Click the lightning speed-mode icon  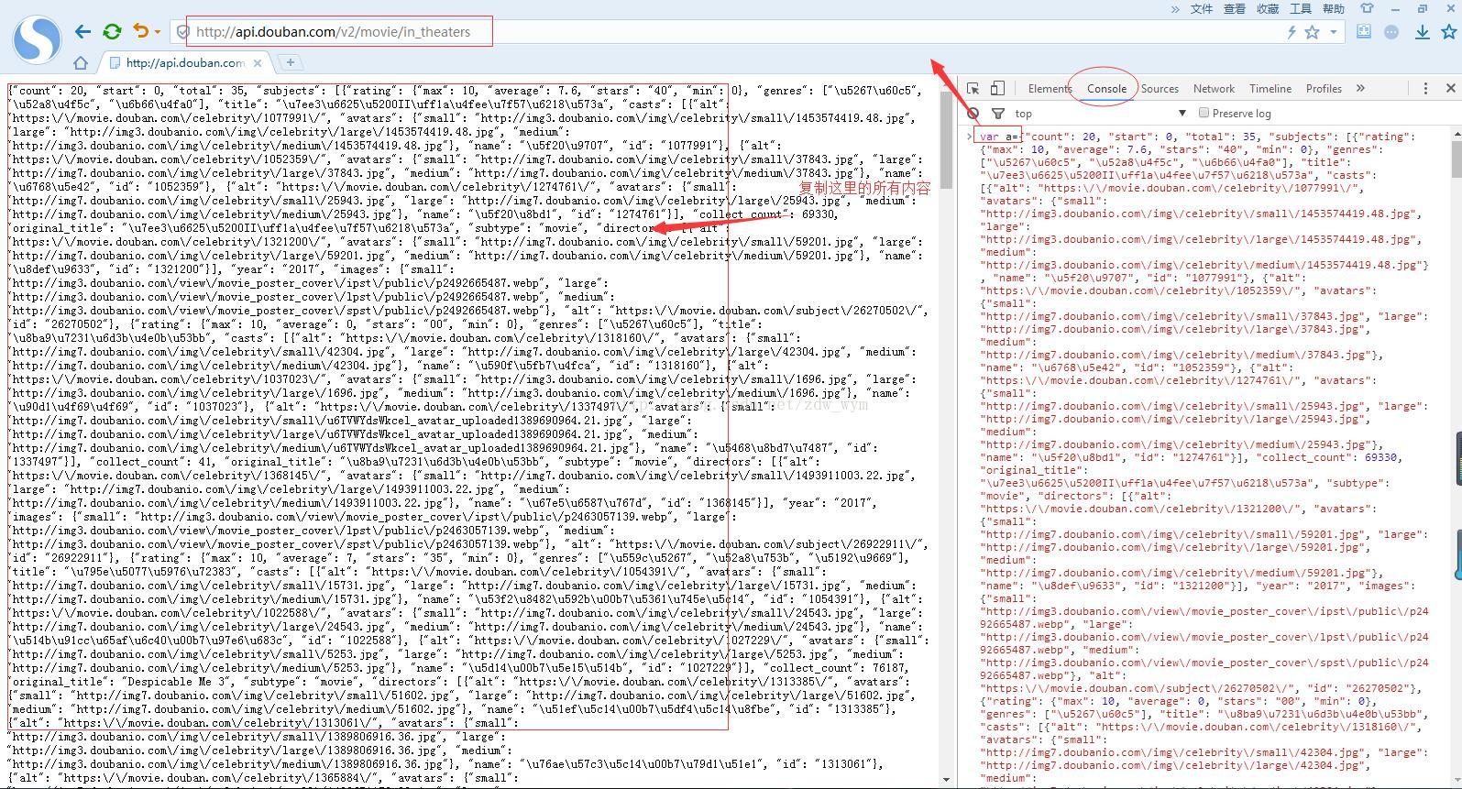[1292, 32]
